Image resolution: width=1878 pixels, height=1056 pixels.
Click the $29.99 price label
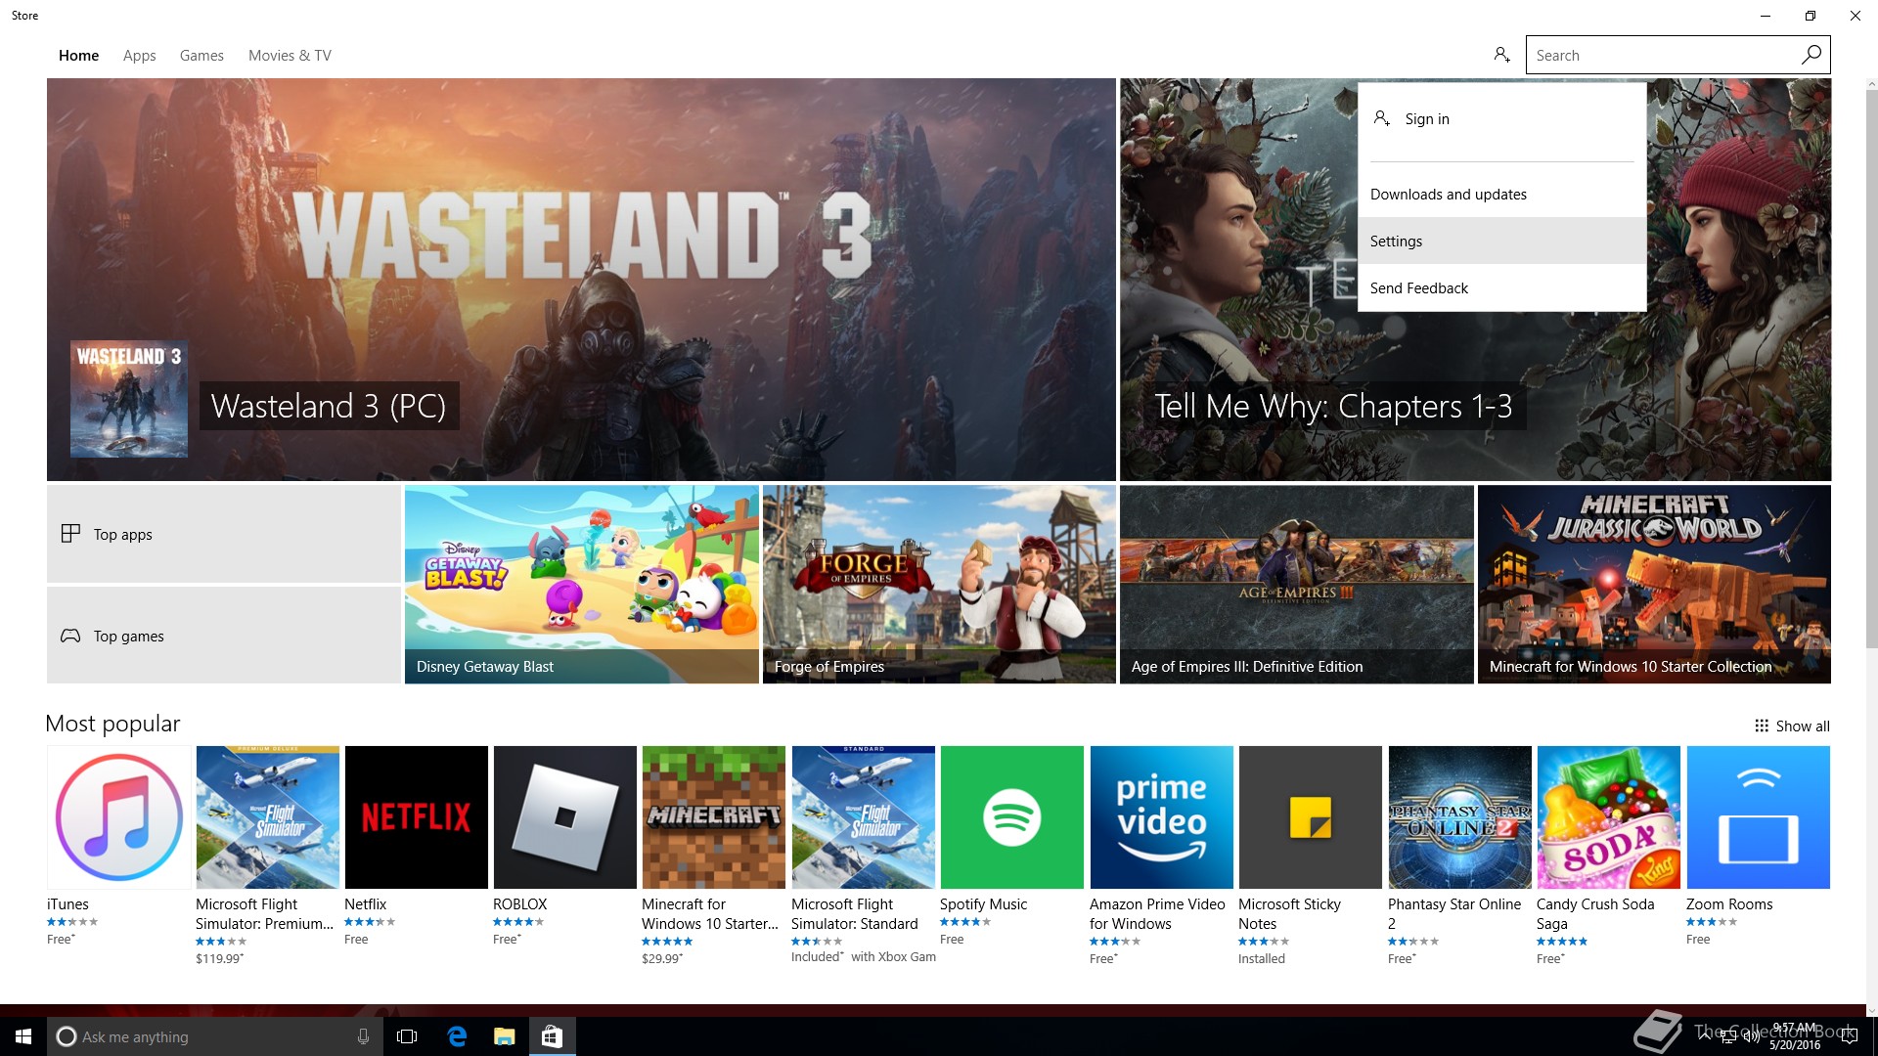tap(662, 958)
